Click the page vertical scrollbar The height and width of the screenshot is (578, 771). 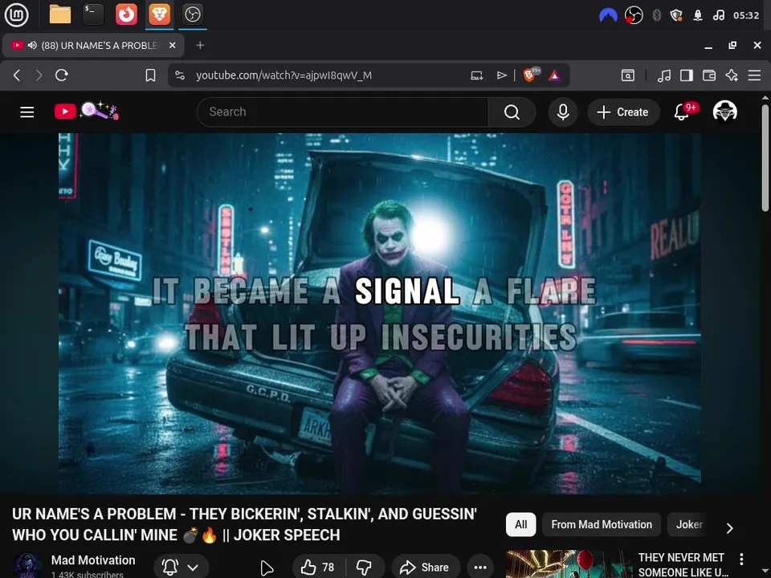click(x=765, y=157)
